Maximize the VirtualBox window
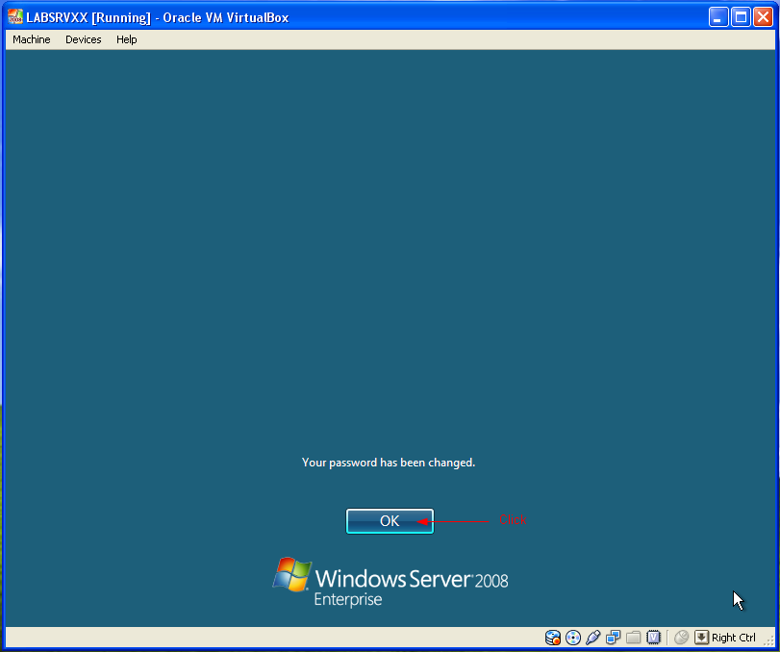Image resolution: width=780 pixels, height=652 pixels. [x=741, y=17]
